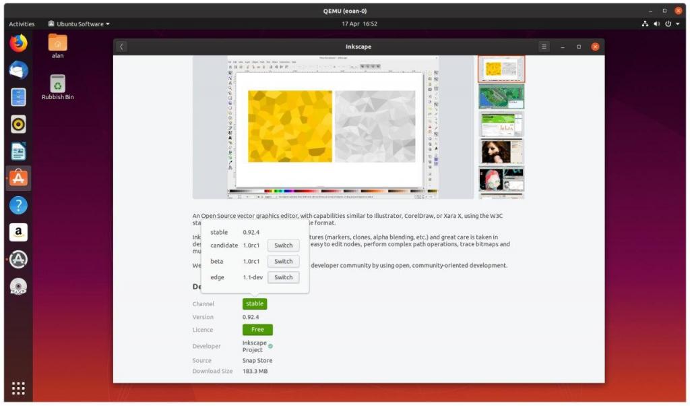Click the Activities overview button

coord(22,24)
